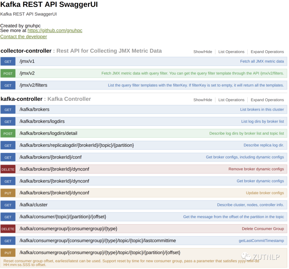Image resolution: width=289 pixels, height=269 pixels.
Task: Click Show/Hide for collector-controller
Action: tap(203, 52)
